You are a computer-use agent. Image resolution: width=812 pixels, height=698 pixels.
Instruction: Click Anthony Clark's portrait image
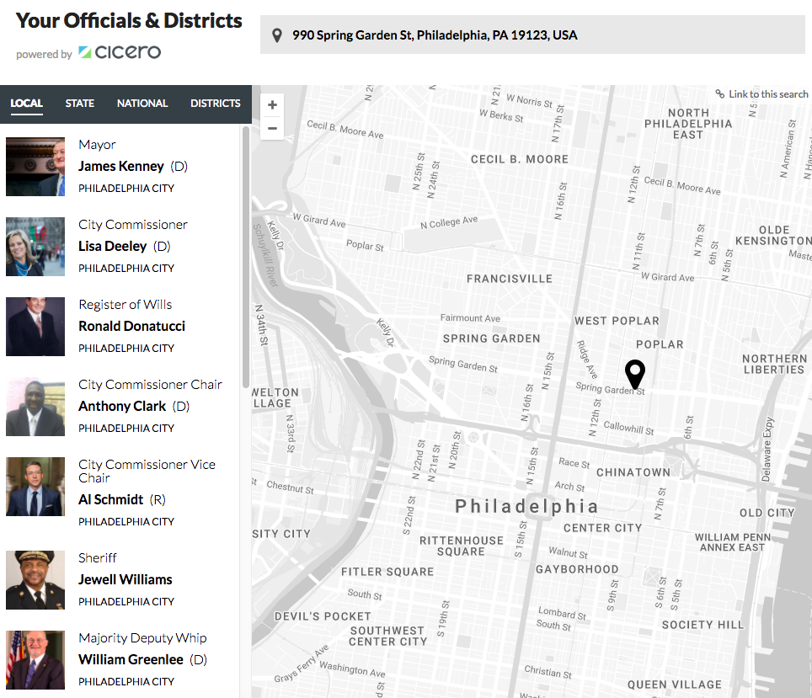pos(35,407)
